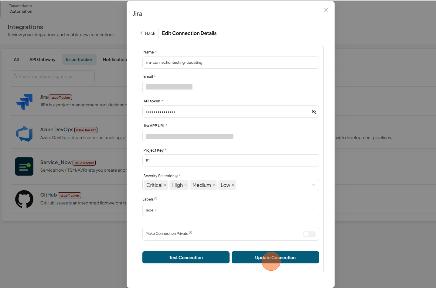The image size is (436, 288).
Task: Click the Integrations page heading
Action: pyautogui.click(x=26, y=27)
